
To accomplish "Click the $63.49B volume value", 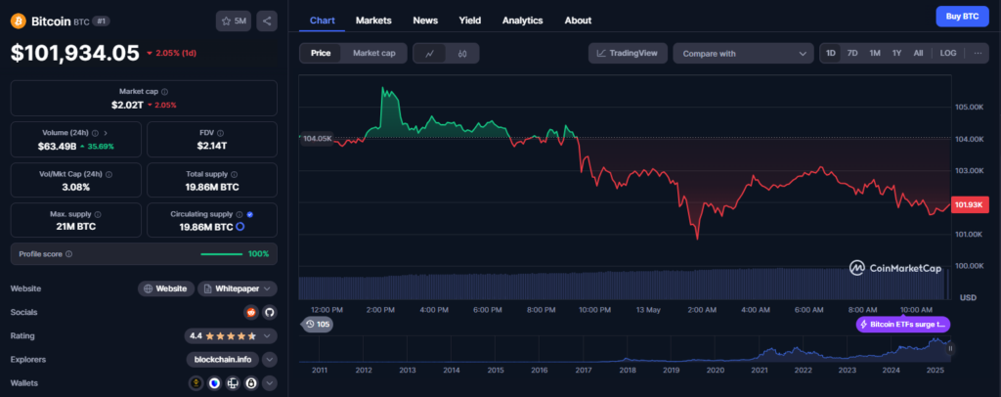I will (57, 146).
